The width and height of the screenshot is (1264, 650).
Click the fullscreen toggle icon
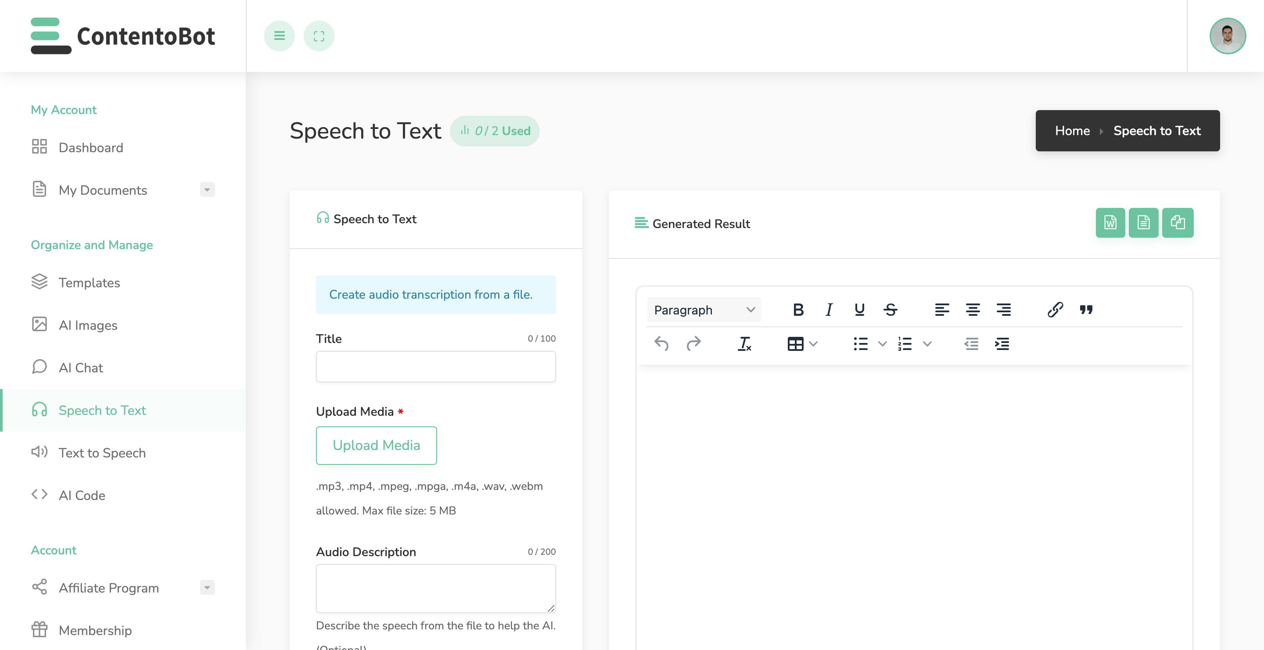(x=319, y=36)
